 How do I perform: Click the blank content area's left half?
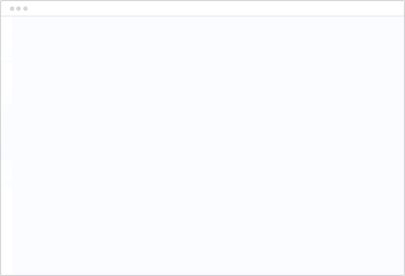click(x=109, y=145)
